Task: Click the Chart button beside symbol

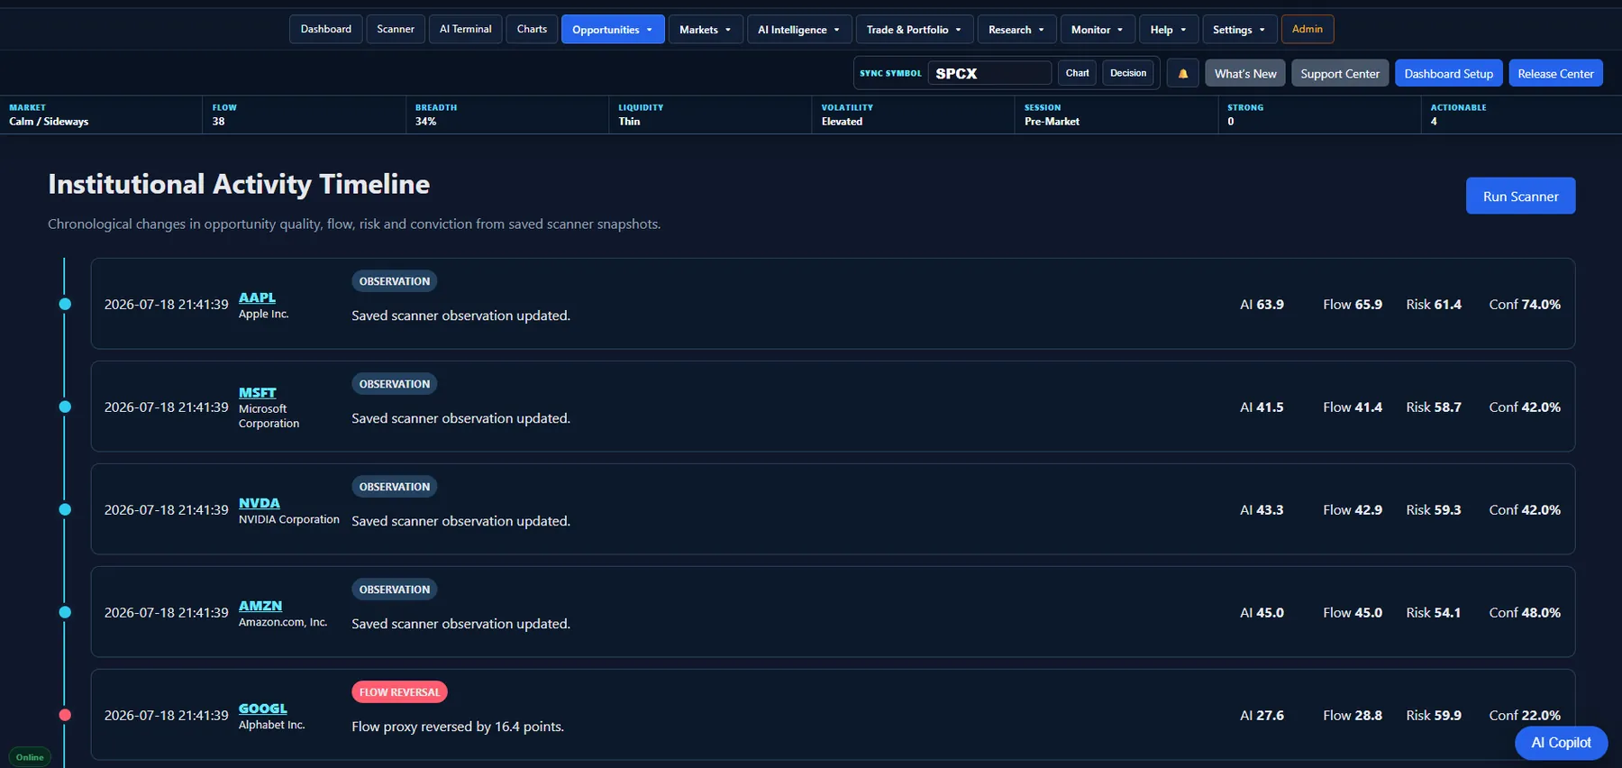Action: [x=1077, y=73]
